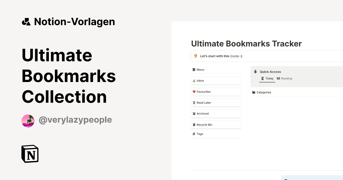
Task: Select the folder icon beside Categories
Action: point(254,92)
